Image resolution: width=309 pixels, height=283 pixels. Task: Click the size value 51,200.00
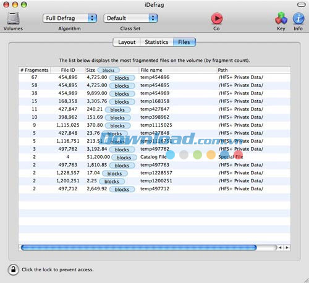[98, 157]
